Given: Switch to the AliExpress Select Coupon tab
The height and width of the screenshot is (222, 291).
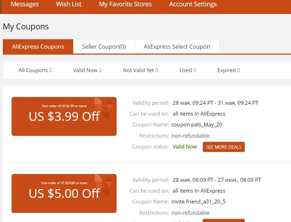Looking at the screenshot, I should 177,47.
